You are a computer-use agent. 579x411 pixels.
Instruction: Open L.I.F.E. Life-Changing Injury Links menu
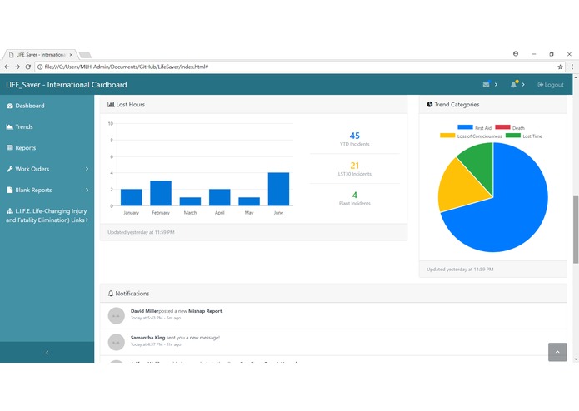(47, 215)
